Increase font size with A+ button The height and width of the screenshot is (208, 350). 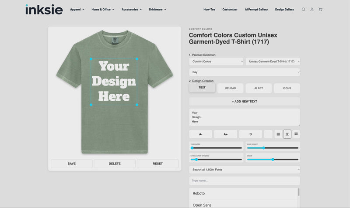(226, 134)
